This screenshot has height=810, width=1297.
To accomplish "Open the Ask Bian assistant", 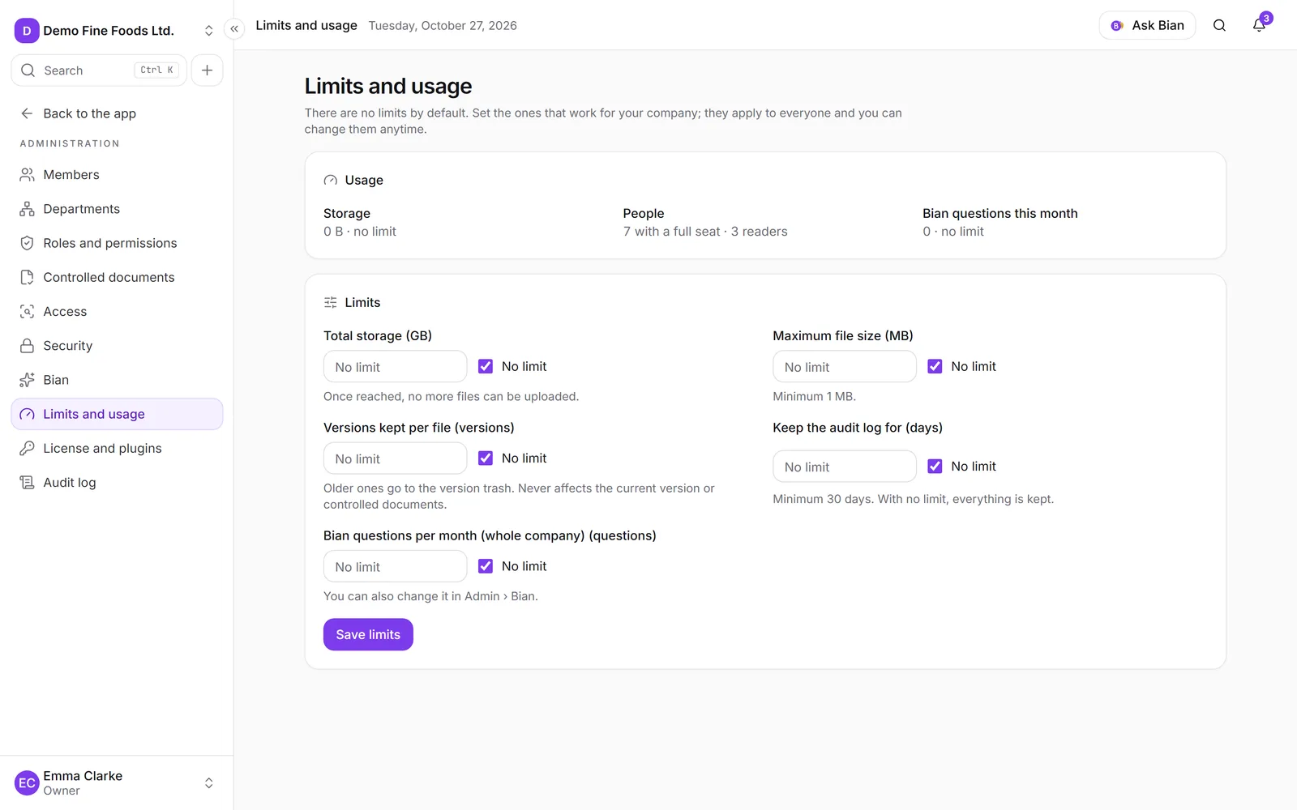I will tap(1147, 25).
